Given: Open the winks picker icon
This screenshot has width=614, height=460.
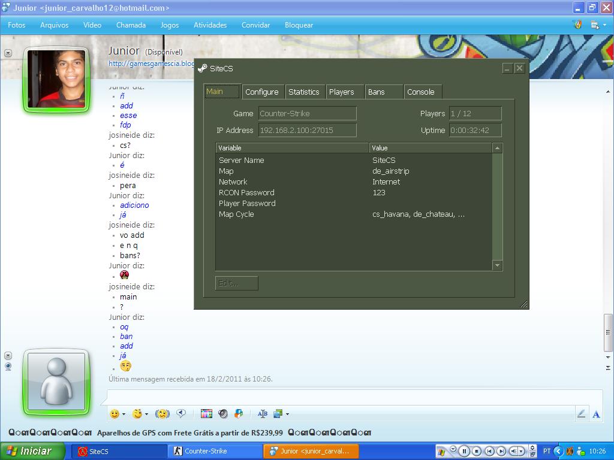Looking at the screenshot, I should (x=137, y=414).
